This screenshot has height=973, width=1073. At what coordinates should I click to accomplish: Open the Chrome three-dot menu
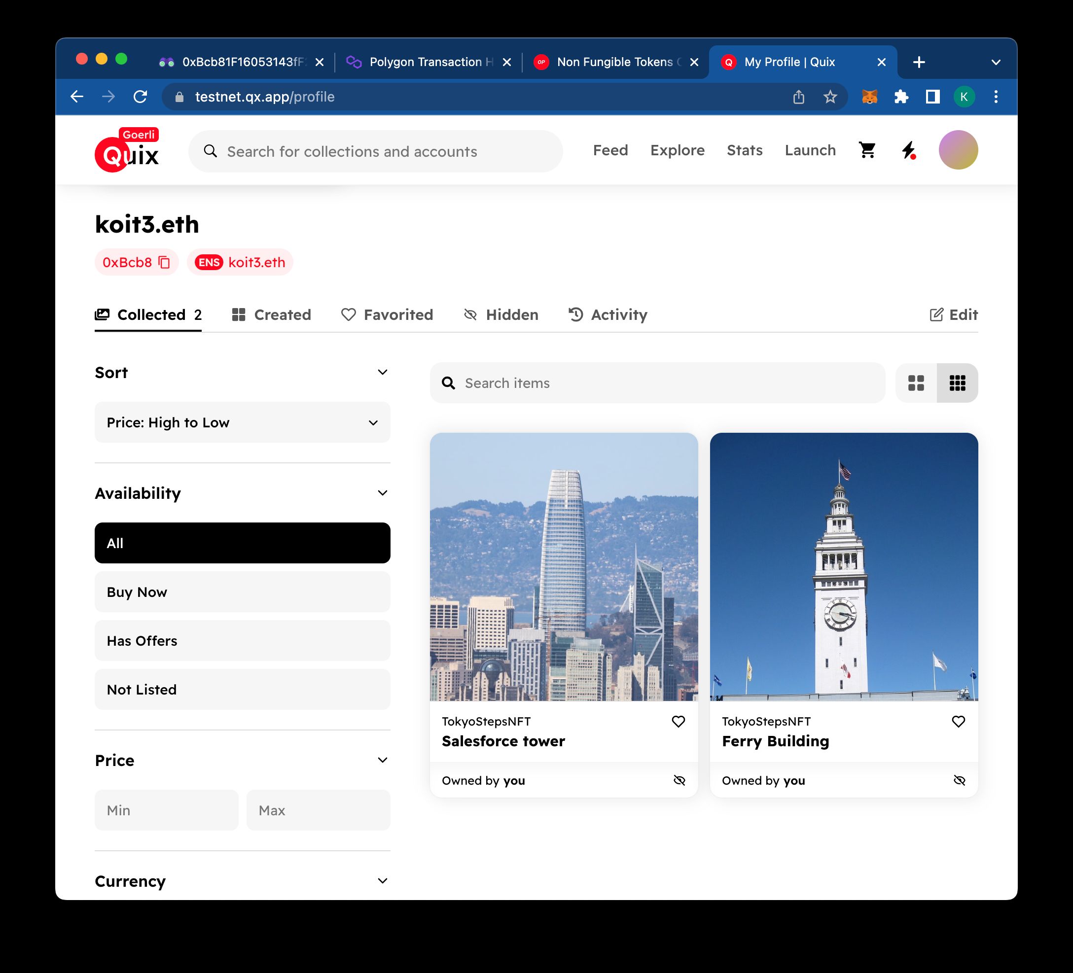click(996, 97)
